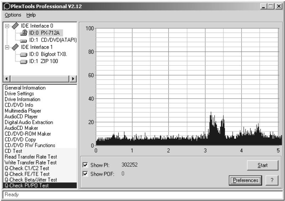Click the IDE Interface 1 controller icon
The height and width of the screenshot is (201, 285).
coord(15,47)
